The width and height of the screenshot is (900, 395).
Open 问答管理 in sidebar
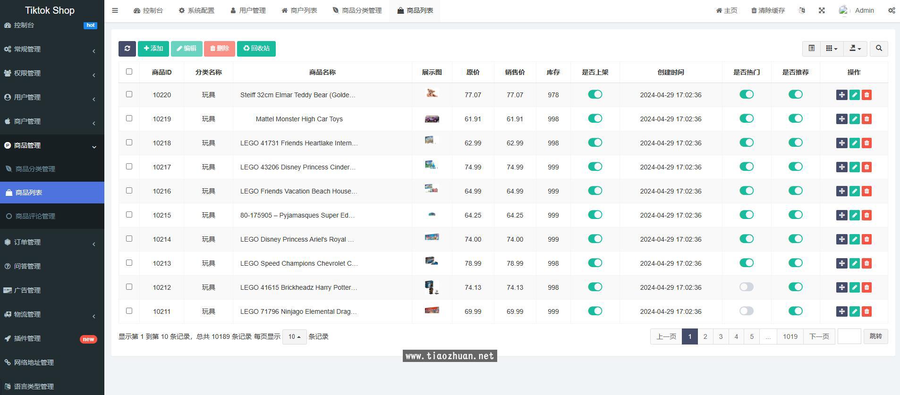coord(52,266)
